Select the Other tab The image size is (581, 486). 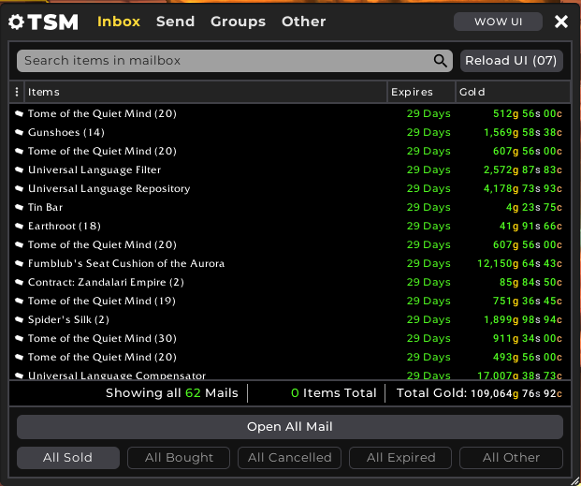(303, 22)
